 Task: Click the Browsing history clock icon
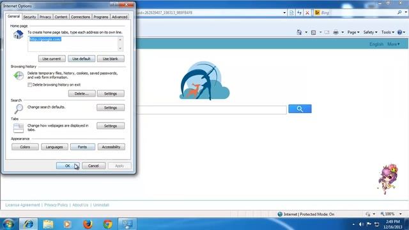[x=19, y=75]
